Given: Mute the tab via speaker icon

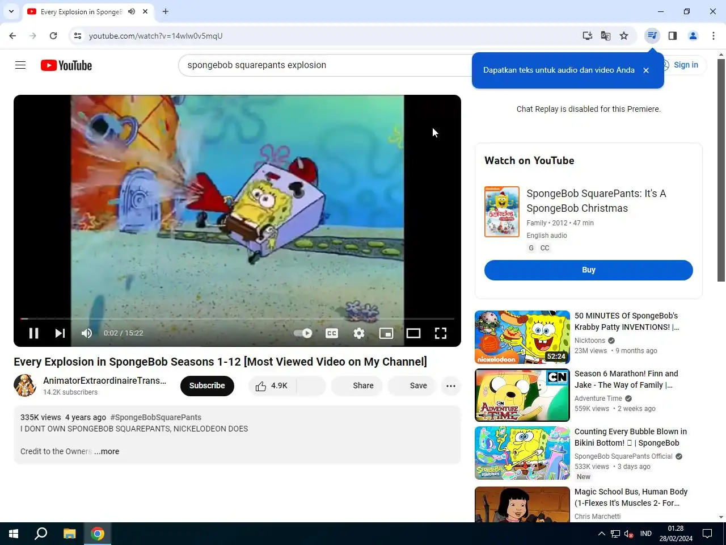Looking at the screenshot, I should (x=132, y=11).
